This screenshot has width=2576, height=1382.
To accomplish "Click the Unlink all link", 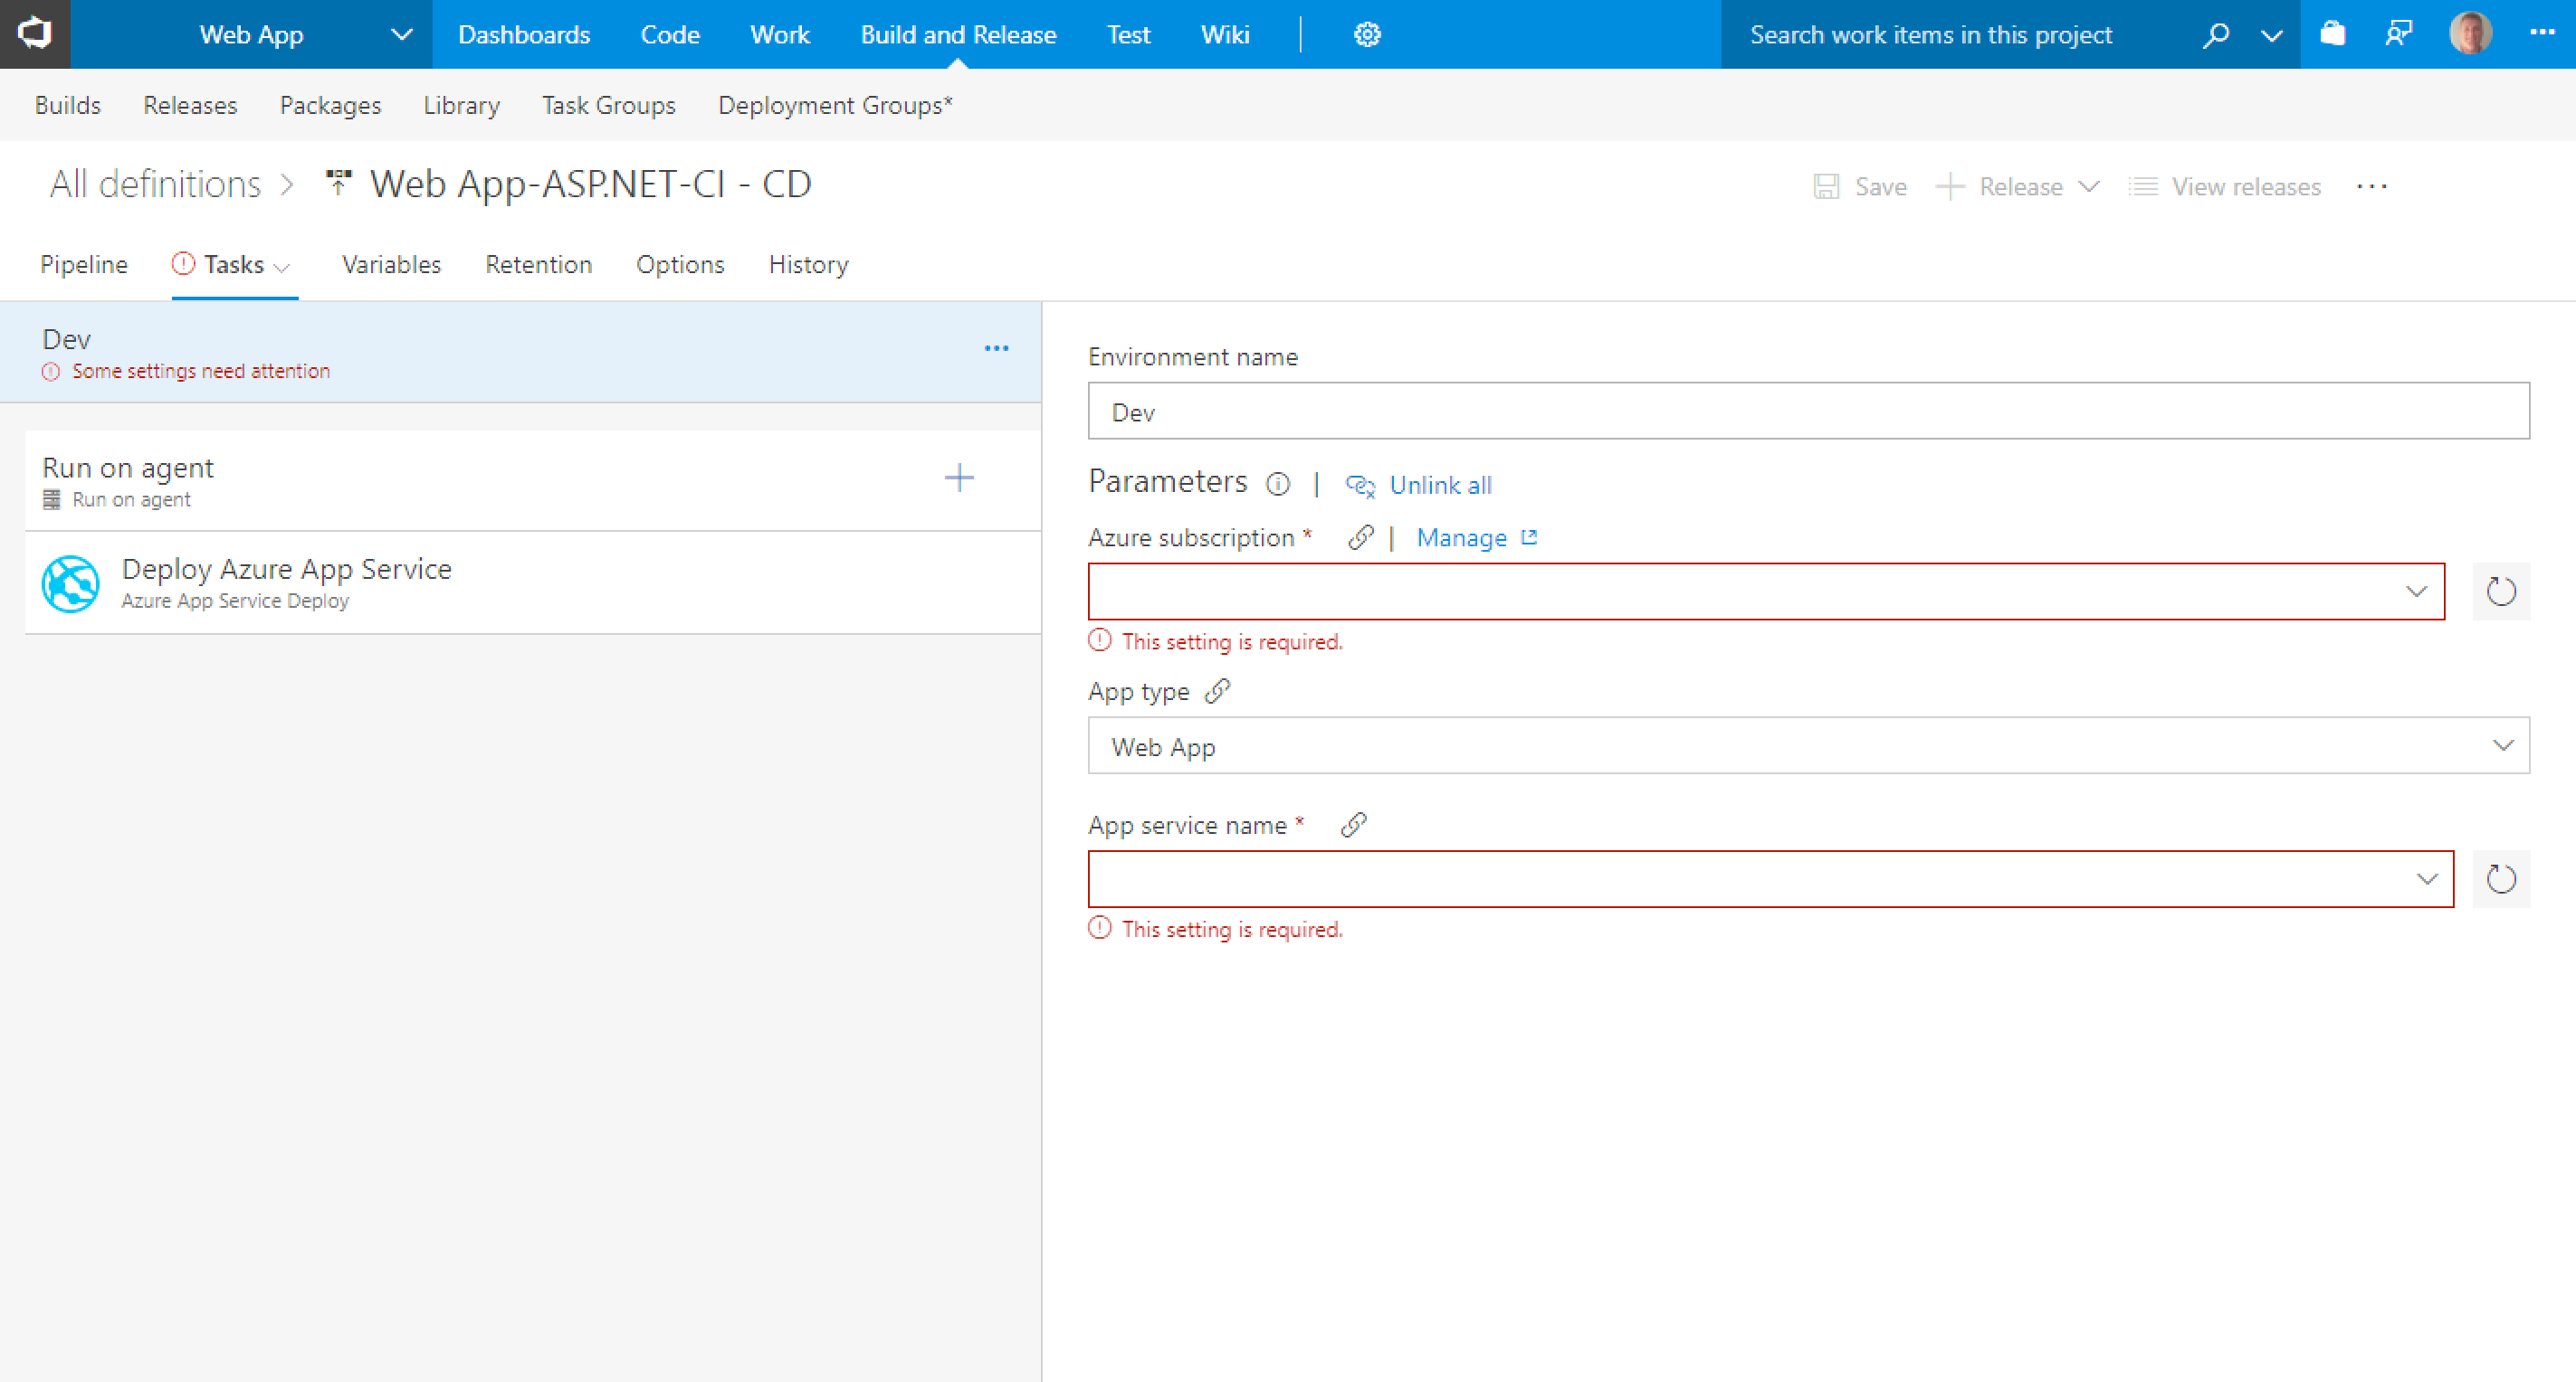I will click(1439, 486).
